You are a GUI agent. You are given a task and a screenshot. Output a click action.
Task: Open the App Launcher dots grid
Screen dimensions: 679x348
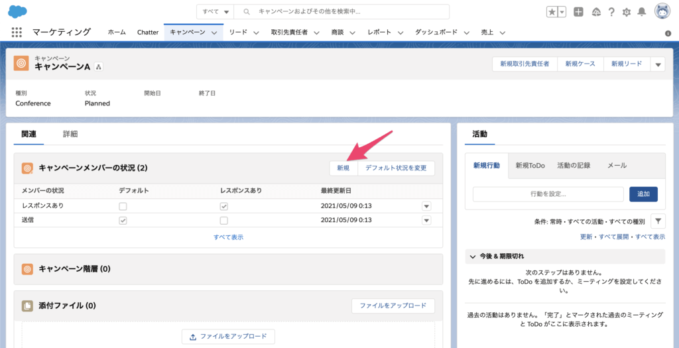point(17,32)
